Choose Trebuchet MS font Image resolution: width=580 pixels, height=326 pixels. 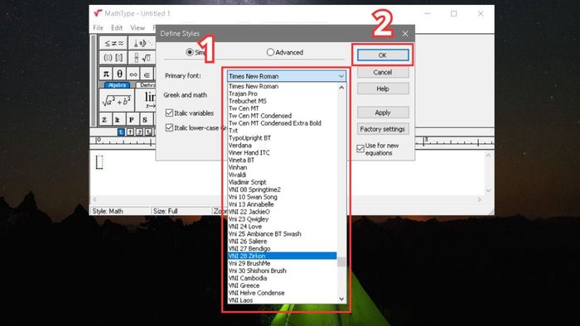click(283, 101)
